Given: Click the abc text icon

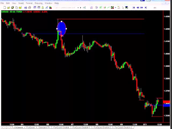Looking at the screenshot, I should click(x=155, y=8).
